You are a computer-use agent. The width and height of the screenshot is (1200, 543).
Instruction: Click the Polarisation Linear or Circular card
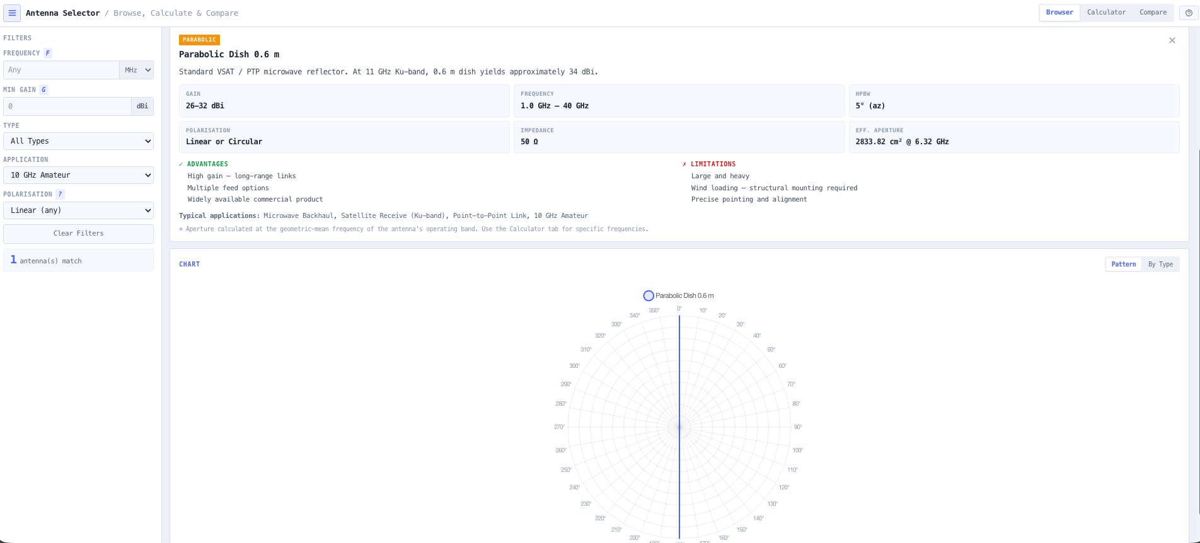coord(344,137)
